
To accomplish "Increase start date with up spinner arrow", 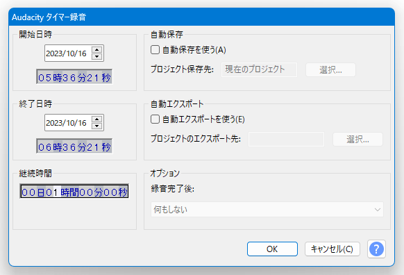I will [97, 50].
